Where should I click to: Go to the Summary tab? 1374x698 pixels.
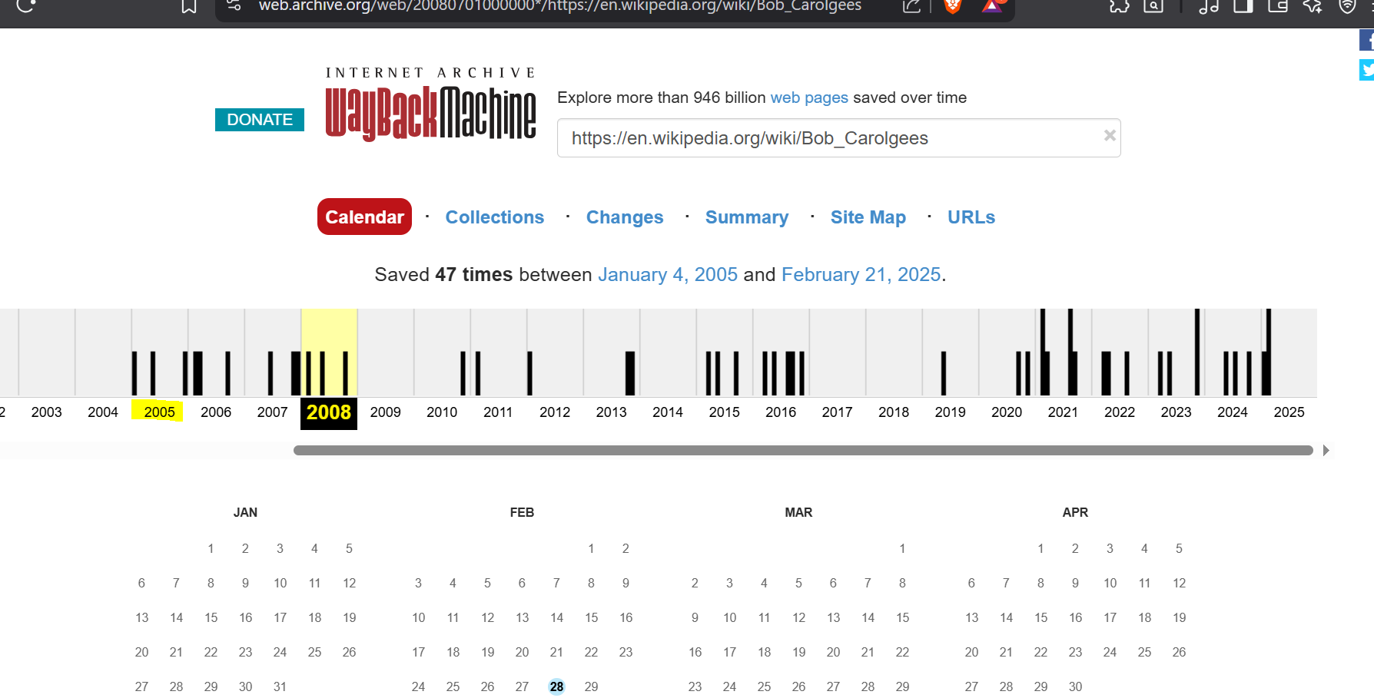click(747, 217)
